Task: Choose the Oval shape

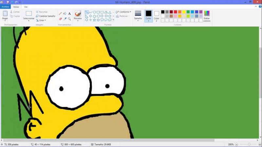Action: (94, 12)
